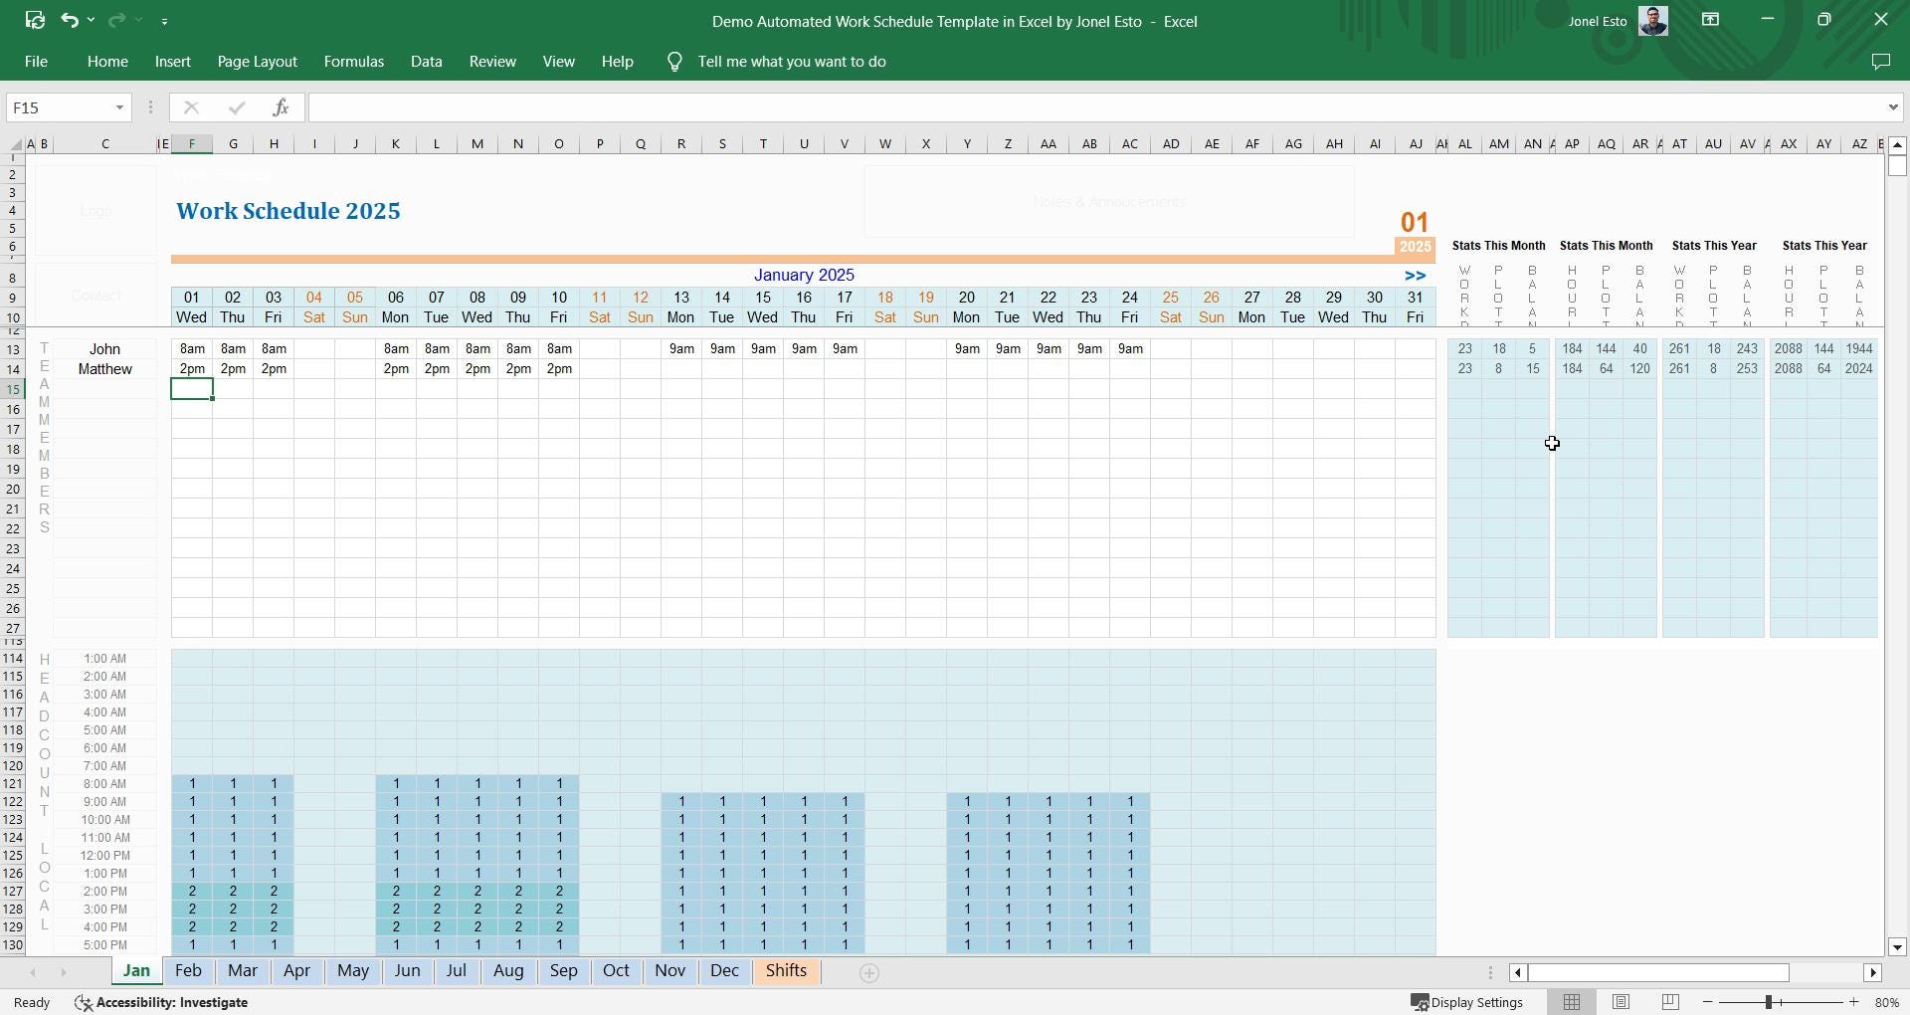Click the New Sheet plus button
This screenshot has width=1910, height=1015.
pyautogui.click(x=868, y=972)
